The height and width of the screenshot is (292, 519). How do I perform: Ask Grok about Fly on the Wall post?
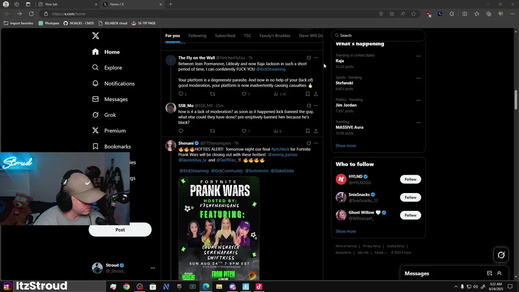[x=309, y=58]
